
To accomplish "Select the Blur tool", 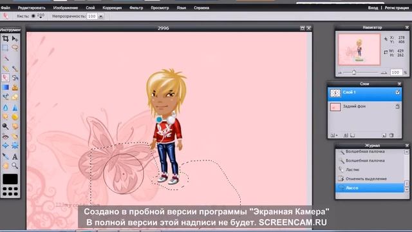I will pos(6,108).
